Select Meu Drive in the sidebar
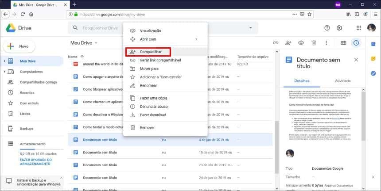 pos(32,61)
